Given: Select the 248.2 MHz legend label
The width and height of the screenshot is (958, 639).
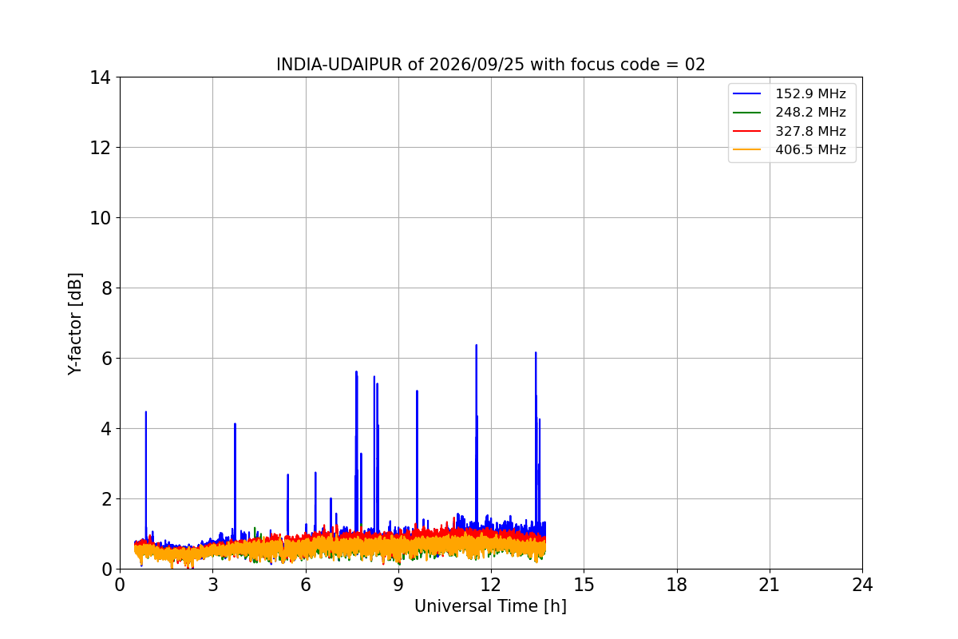Looking at the screenshot, I should click(x=810, y=113).
